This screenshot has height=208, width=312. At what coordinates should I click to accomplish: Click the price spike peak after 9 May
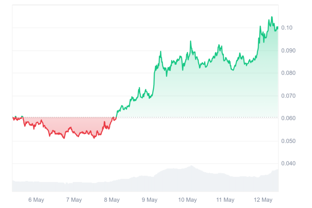tap(160, 51)
